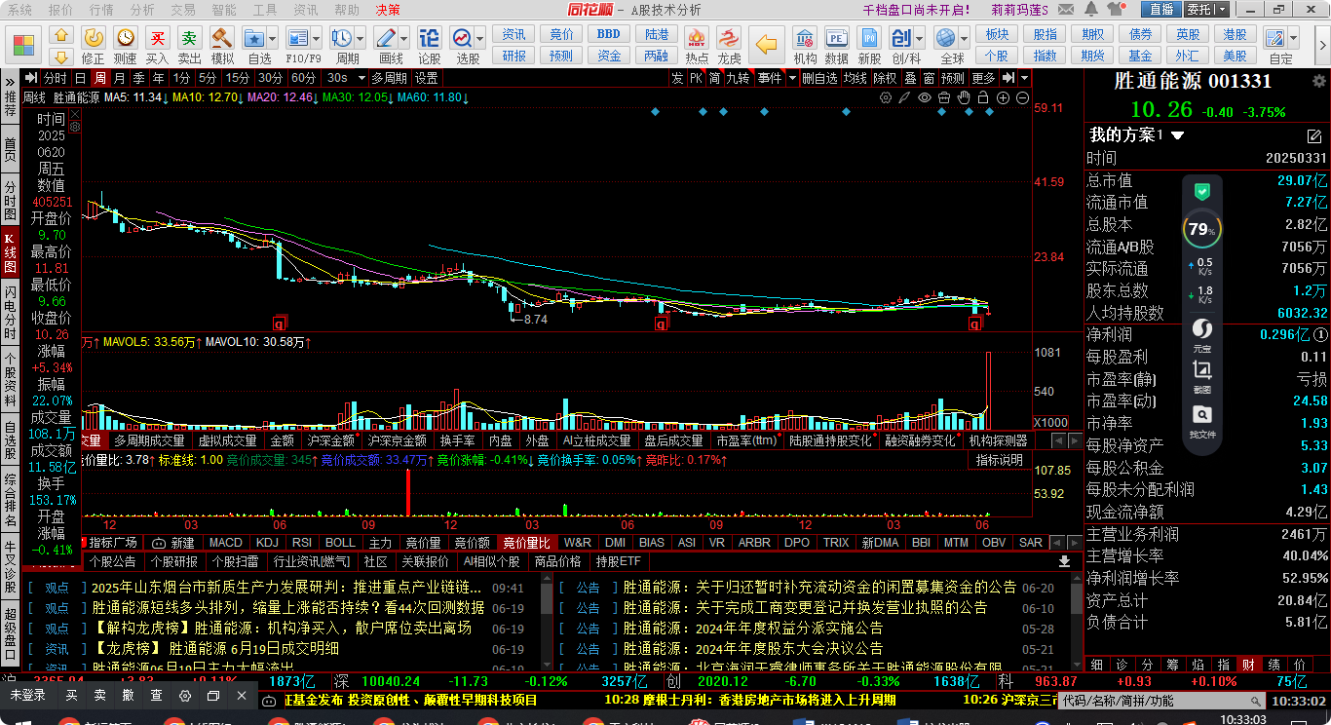Open the 新股 IPO icon
1331x725 pixels.
[869, 38]
